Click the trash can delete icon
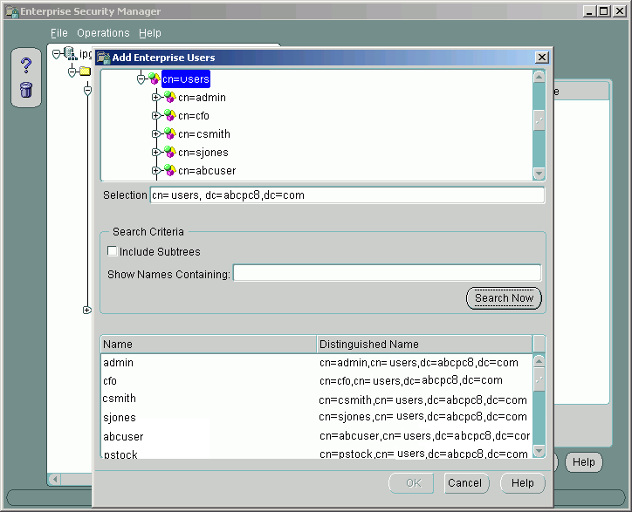This screenshot has height=512, width=632. [x=26, y=90]
